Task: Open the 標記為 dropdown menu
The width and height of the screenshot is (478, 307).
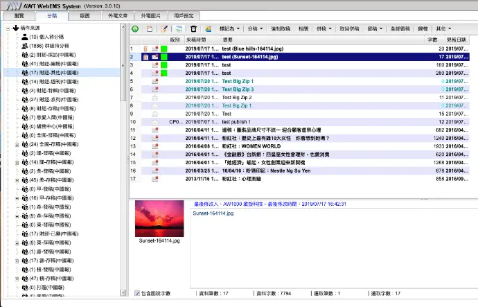Action: coord(229,29)
